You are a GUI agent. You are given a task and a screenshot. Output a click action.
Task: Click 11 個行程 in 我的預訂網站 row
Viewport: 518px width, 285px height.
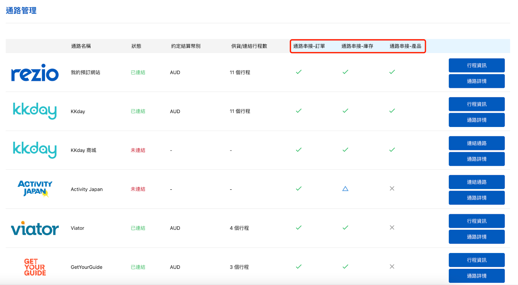[240, 72]
